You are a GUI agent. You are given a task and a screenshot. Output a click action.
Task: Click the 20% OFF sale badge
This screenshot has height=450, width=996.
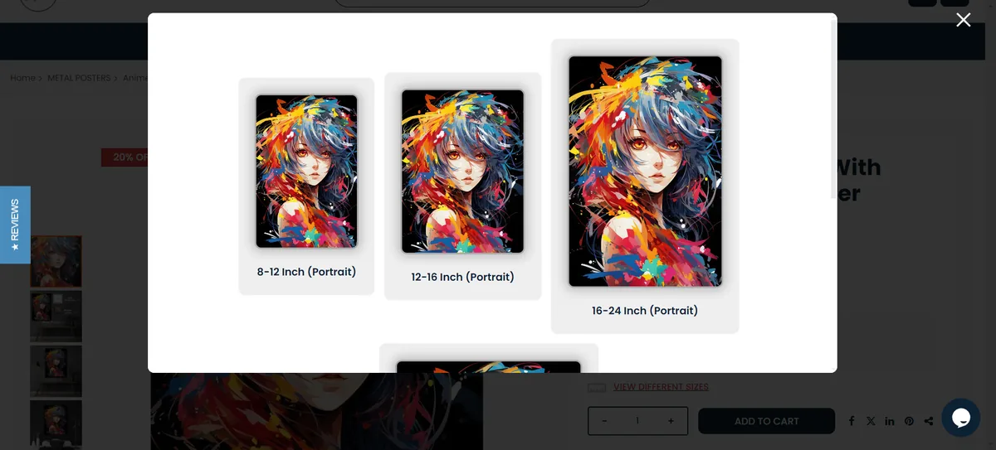click(x=124, y=157)
